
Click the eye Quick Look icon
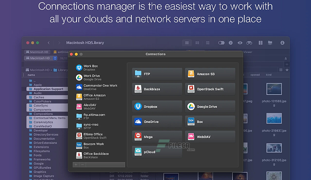click(240, 43)
